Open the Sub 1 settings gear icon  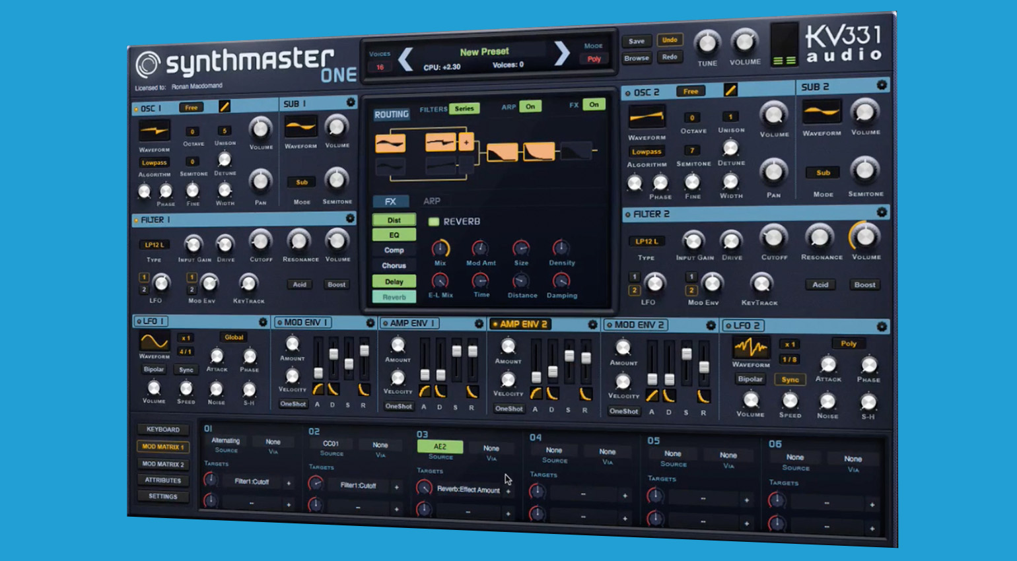(351, 102)
